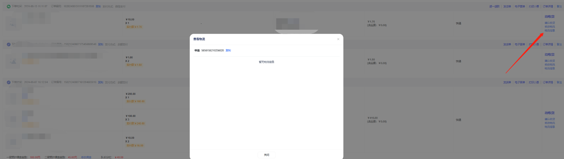Click the WeChat pay icon on first order
This screenshot has width=564, height=159.
9,7
